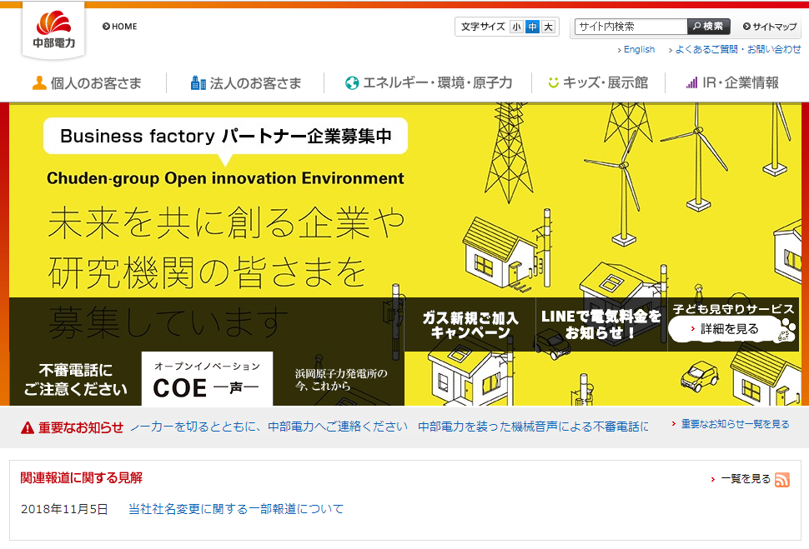Set text size to 小 (small)
Viewport: 809px width, 549px height.
click(x=516, y=27)
